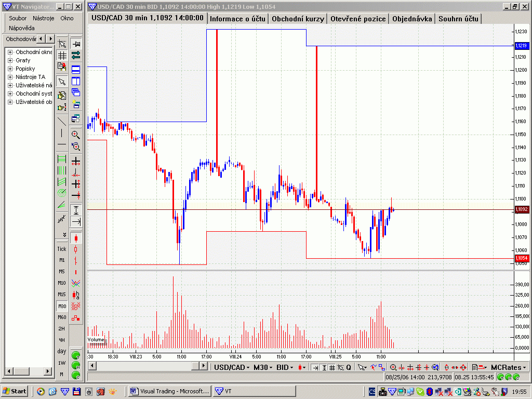Click the Heikin-Ashi 'ha' chart type icon

pyautogui.click(x=76, y=295)
